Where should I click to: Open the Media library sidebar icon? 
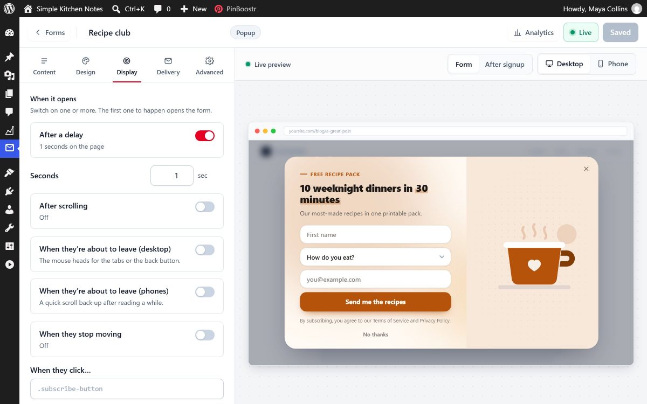tap(9, 75)
